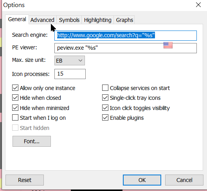Select the General tab
Image resolution: width=207 pixels, height=191 pixels.
(17, 19)
